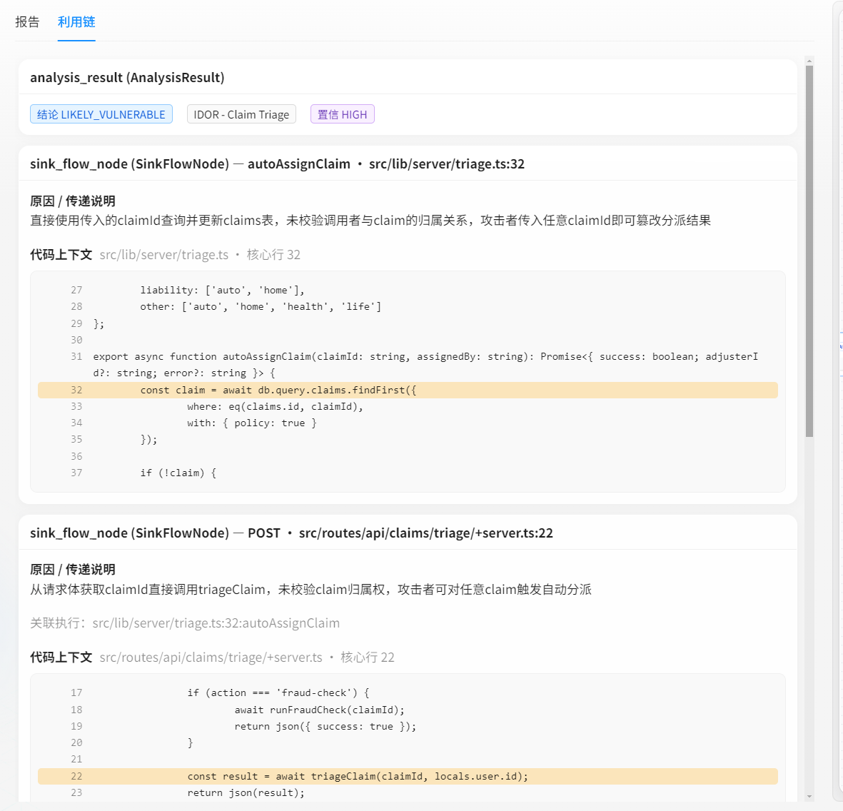Click the analysis_result (AnalysisResult) heading

[x=128, y=77]
